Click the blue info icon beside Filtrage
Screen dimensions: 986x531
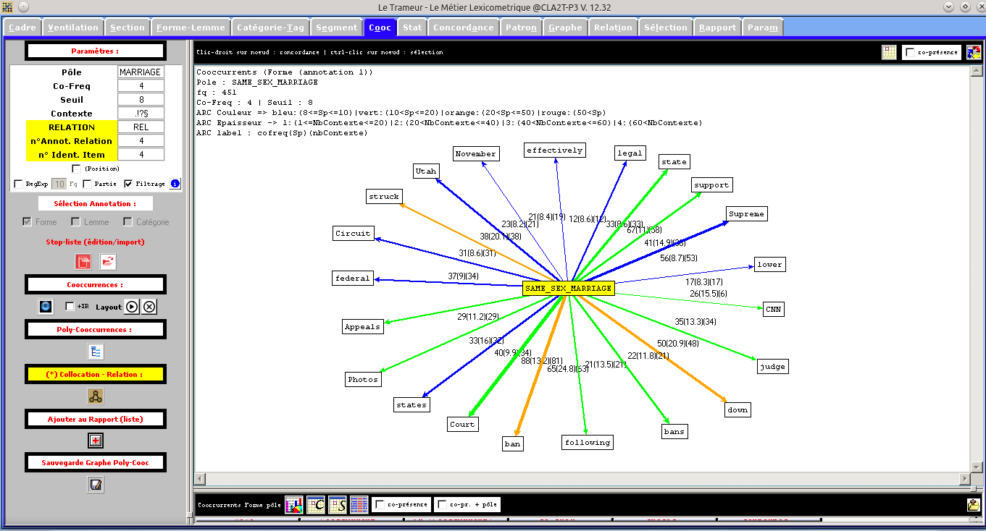(175, 184)
